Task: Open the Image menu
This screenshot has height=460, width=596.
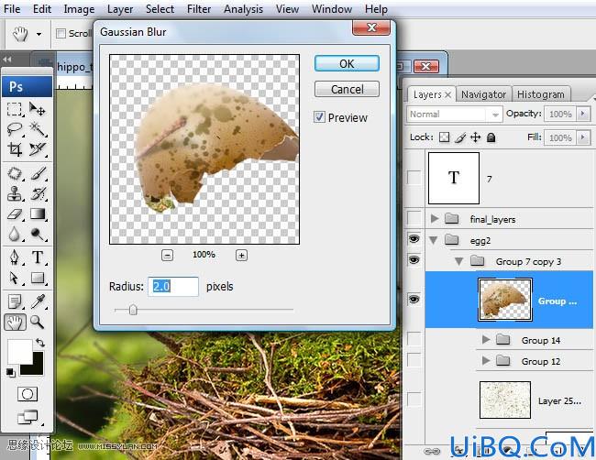Action: (x=79, y=9)
